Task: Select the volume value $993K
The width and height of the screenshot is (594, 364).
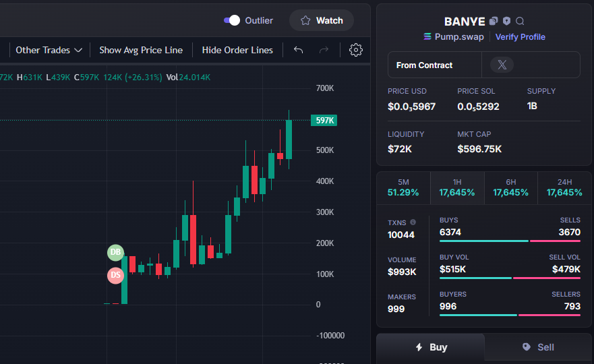Action: point(402,272)
